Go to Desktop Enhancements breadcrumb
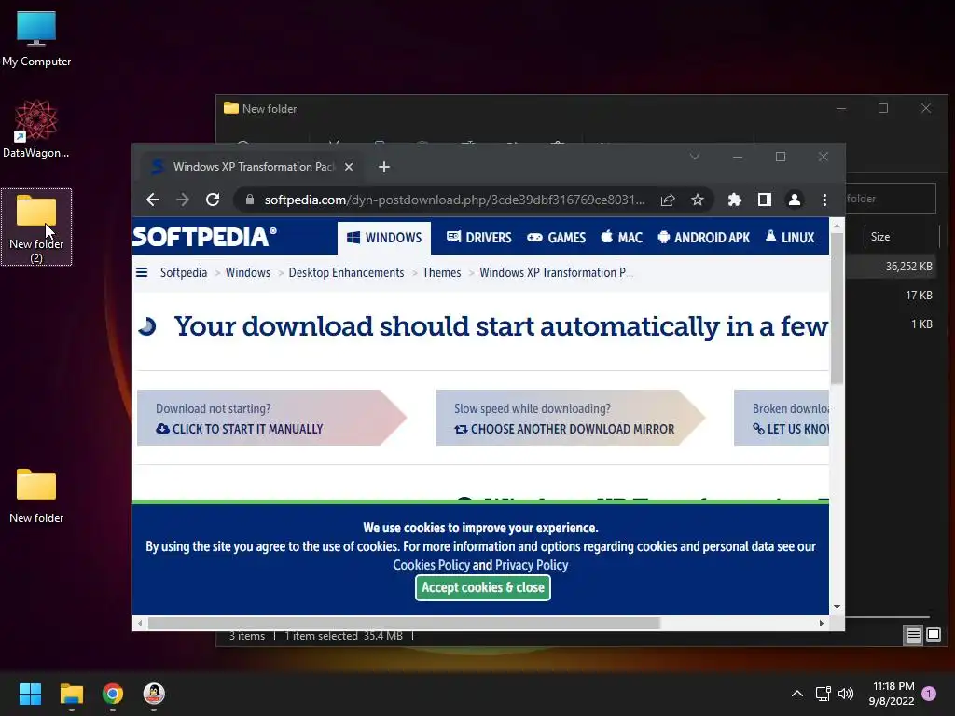The image size is (955, 716). click(x=346, y=273)
